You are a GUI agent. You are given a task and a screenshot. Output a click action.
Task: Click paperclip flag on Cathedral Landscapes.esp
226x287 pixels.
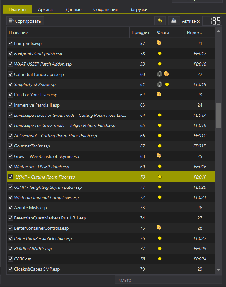click(x=159, y=74)
